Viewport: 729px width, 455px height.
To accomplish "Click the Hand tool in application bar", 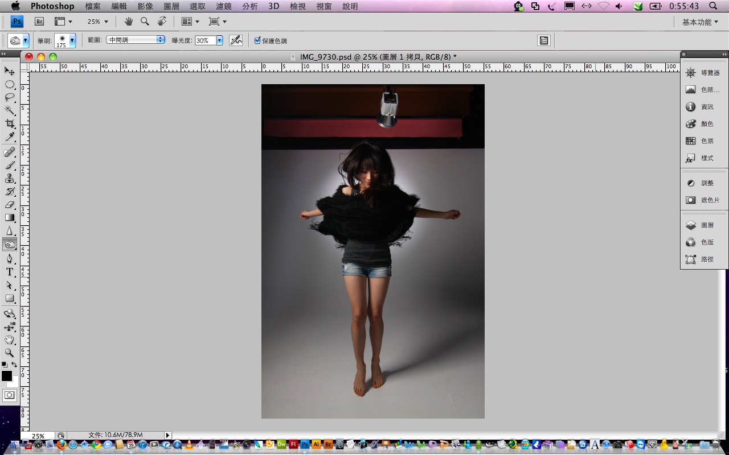I will point(129,22).
